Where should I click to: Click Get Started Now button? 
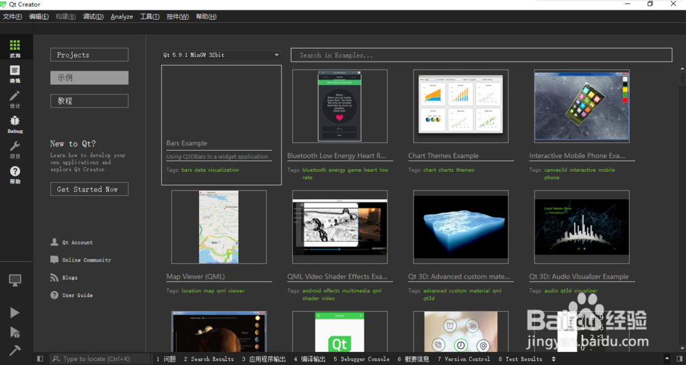click(89, 189)
